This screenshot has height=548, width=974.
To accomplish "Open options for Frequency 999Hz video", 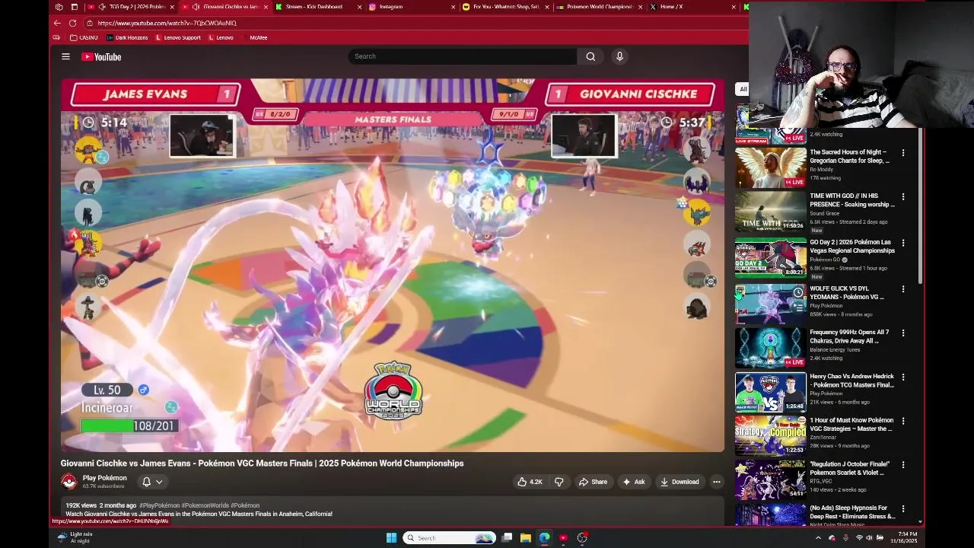I will point(903,333).
